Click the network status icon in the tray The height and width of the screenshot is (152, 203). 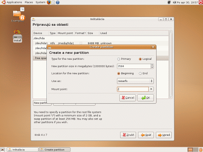[x=169, y=2]
